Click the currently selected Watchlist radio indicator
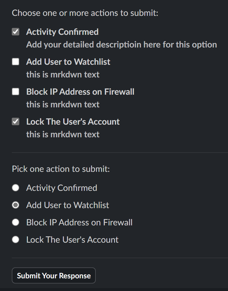 click(x=15, y=205)
